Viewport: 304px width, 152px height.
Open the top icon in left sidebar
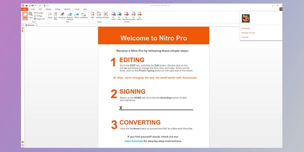click(x=23, y=25)
